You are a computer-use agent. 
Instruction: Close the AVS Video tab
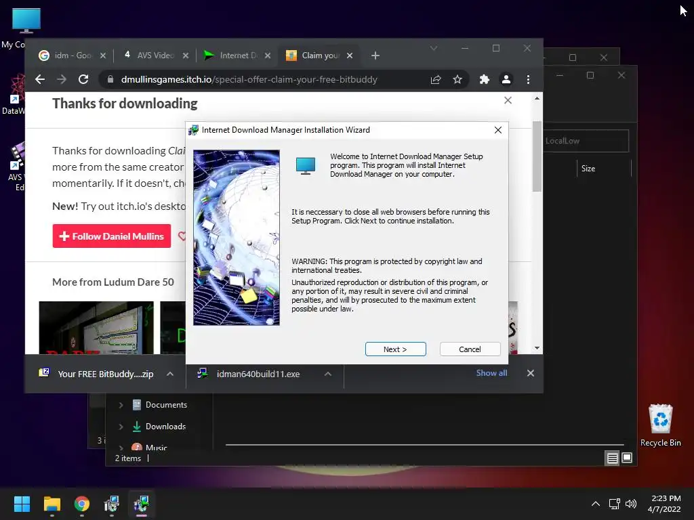click(x=186, y=56)
